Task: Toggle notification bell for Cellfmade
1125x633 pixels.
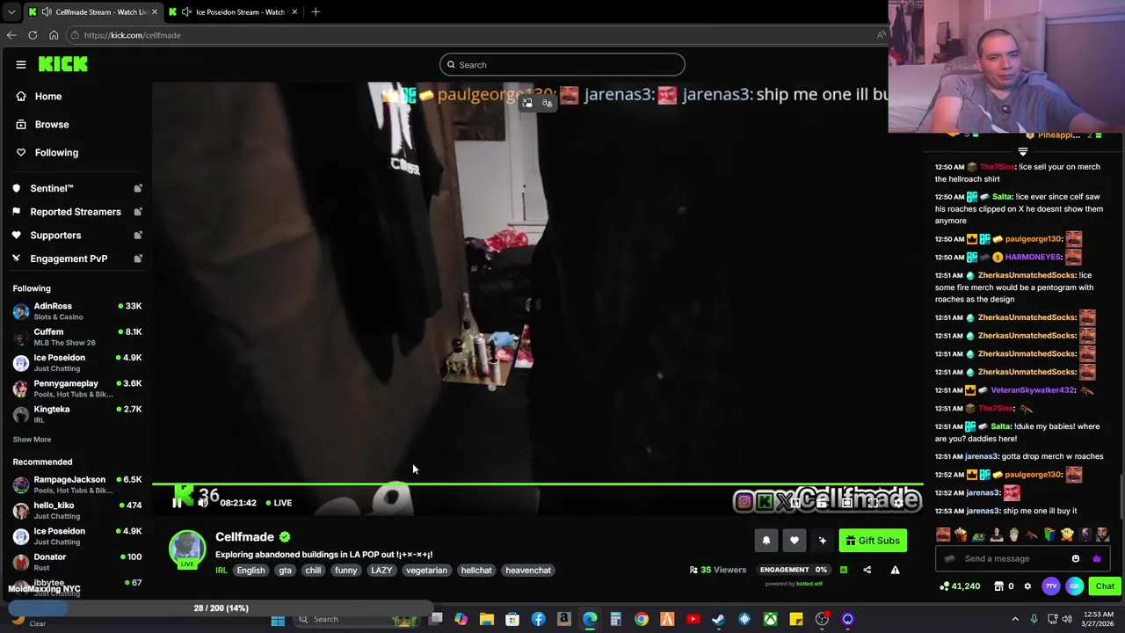Action: (766, 541)
